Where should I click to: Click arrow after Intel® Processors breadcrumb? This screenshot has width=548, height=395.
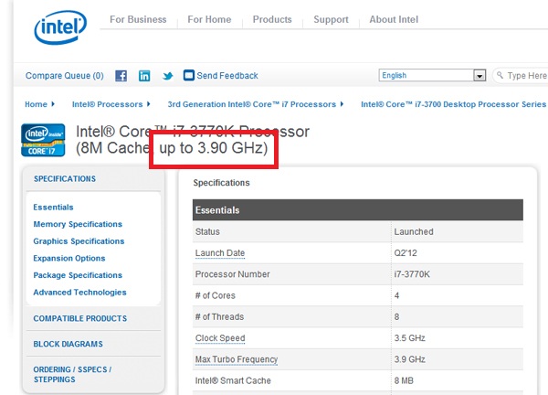coord(149,104)
